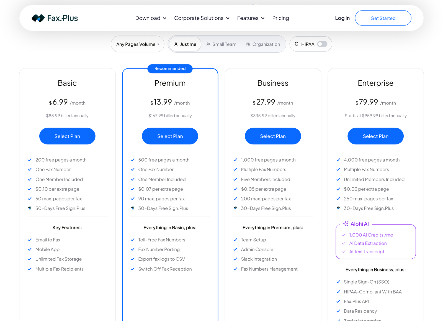
Task: Click the building icon in Organization
Action: click(248, 44)
